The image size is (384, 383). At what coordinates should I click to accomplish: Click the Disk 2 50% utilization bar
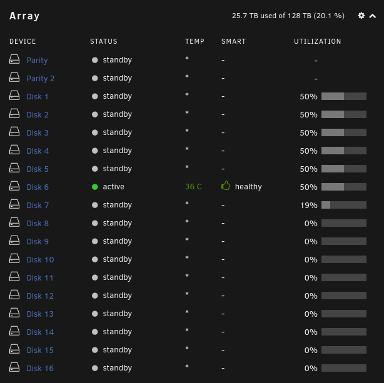click(344, 114)
